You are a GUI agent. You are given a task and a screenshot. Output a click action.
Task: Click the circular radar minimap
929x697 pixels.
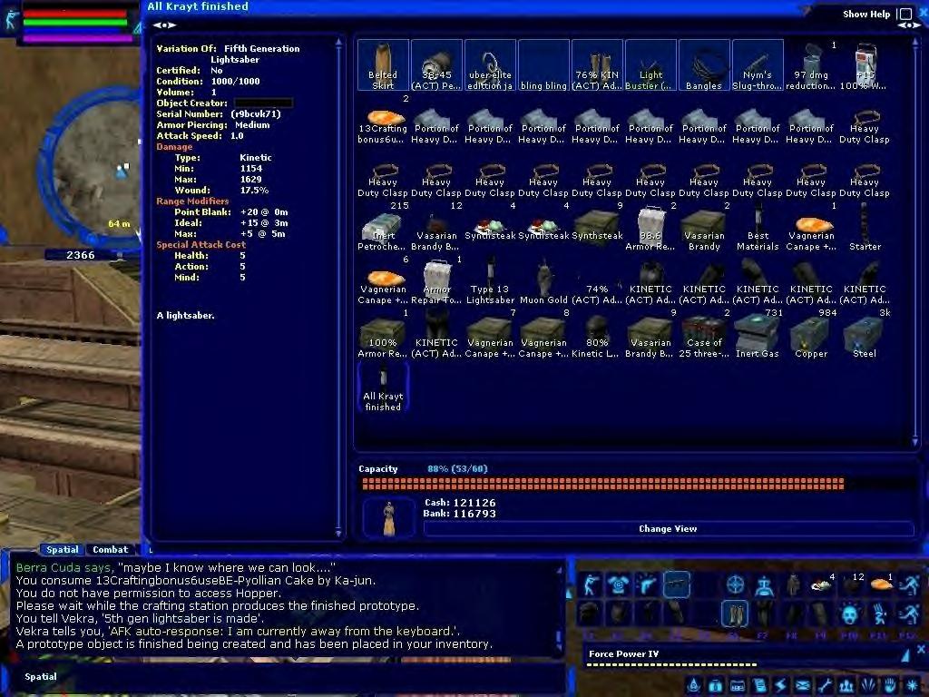88,166
